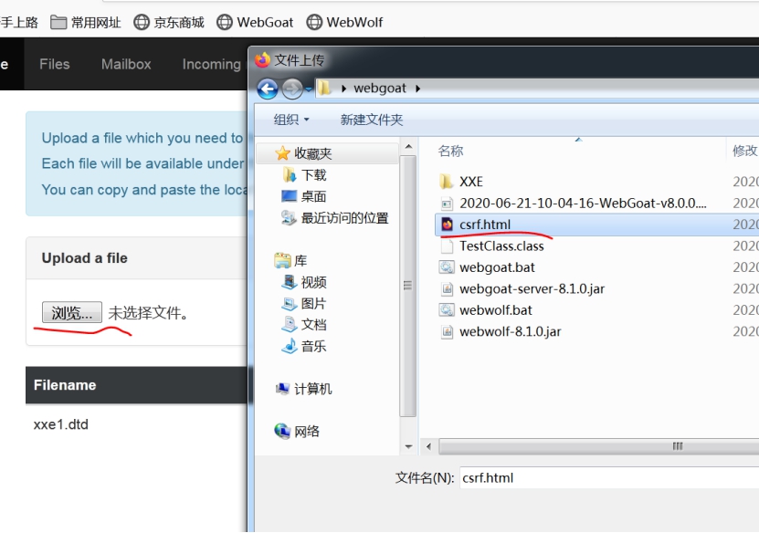The height and width of the screenshot is (533, 759).
Task: Click the 文件名 input field
Action: tap(609, 478)
